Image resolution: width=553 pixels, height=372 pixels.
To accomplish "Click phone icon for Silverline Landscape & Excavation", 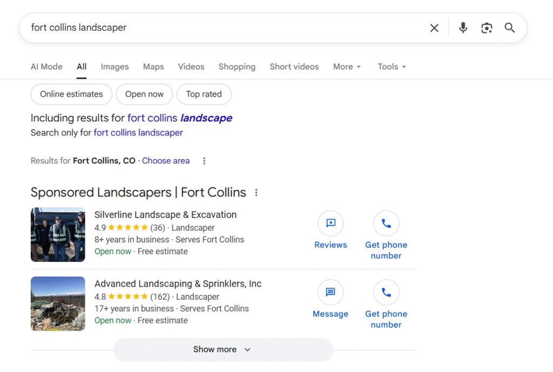I will coord(386,224).
